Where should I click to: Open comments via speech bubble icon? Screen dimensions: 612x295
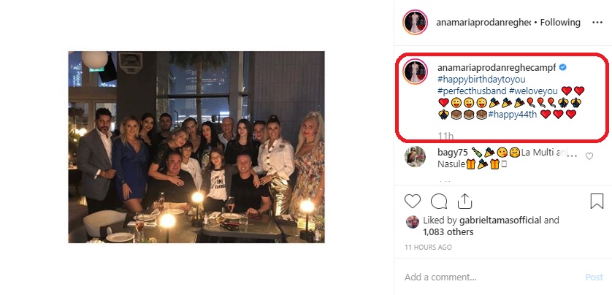click(x=439, y=201)
